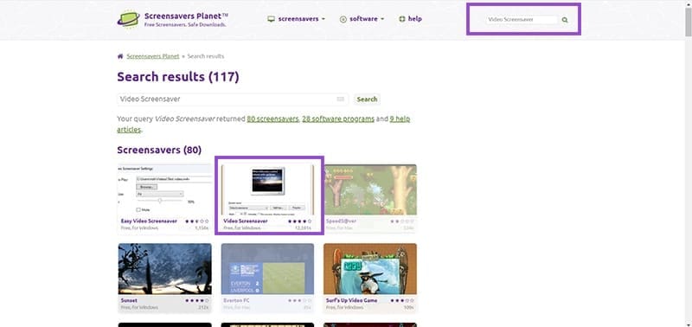Open the help menu item
Screen dimensions: 692x327
coord(410,19)
